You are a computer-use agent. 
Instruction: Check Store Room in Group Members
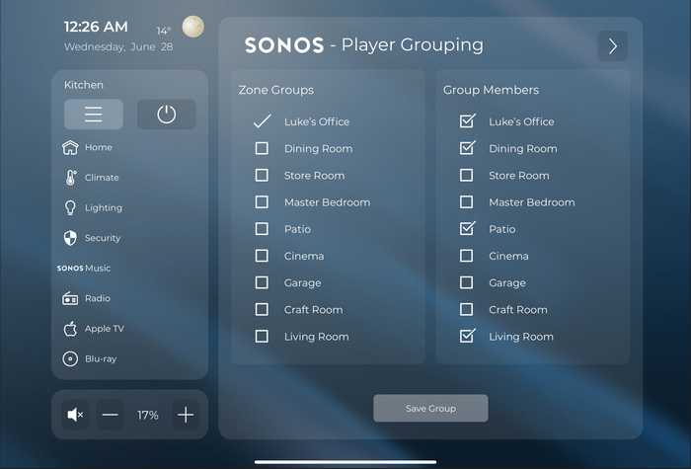[x=466, y=175]
